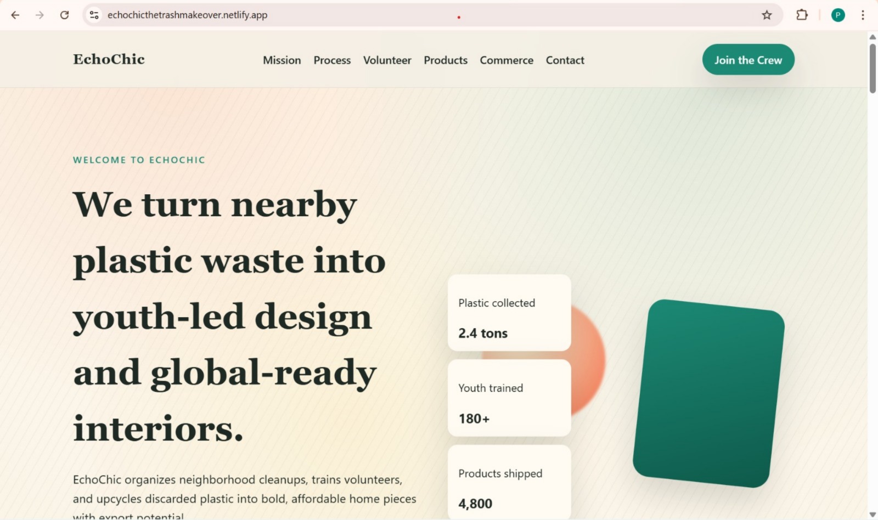Open the browser extensions puzzle icon
The width and height of the screenshot is (878, 520).
coord(802,15)
